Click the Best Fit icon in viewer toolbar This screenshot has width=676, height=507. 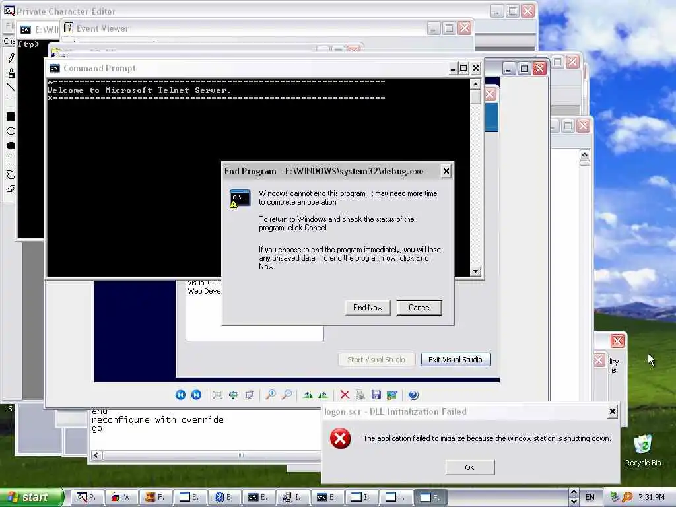point(218,395)
